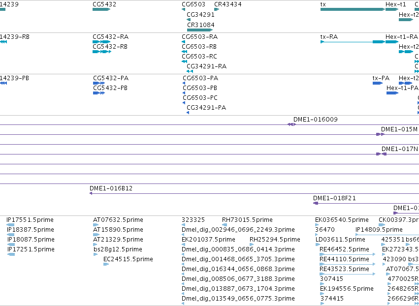Select the EC24515.5prime EST
Screen dimensions: 419x306
(106, 264)
